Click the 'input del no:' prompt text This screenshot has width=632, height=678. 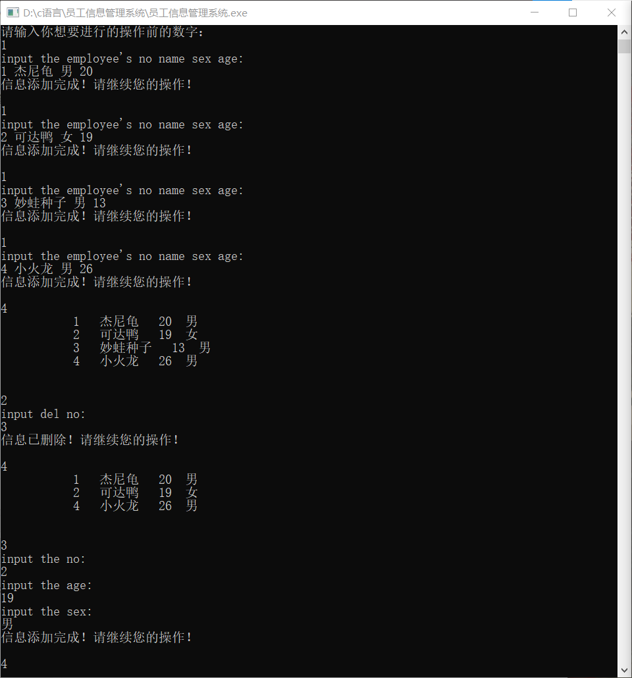43,414
